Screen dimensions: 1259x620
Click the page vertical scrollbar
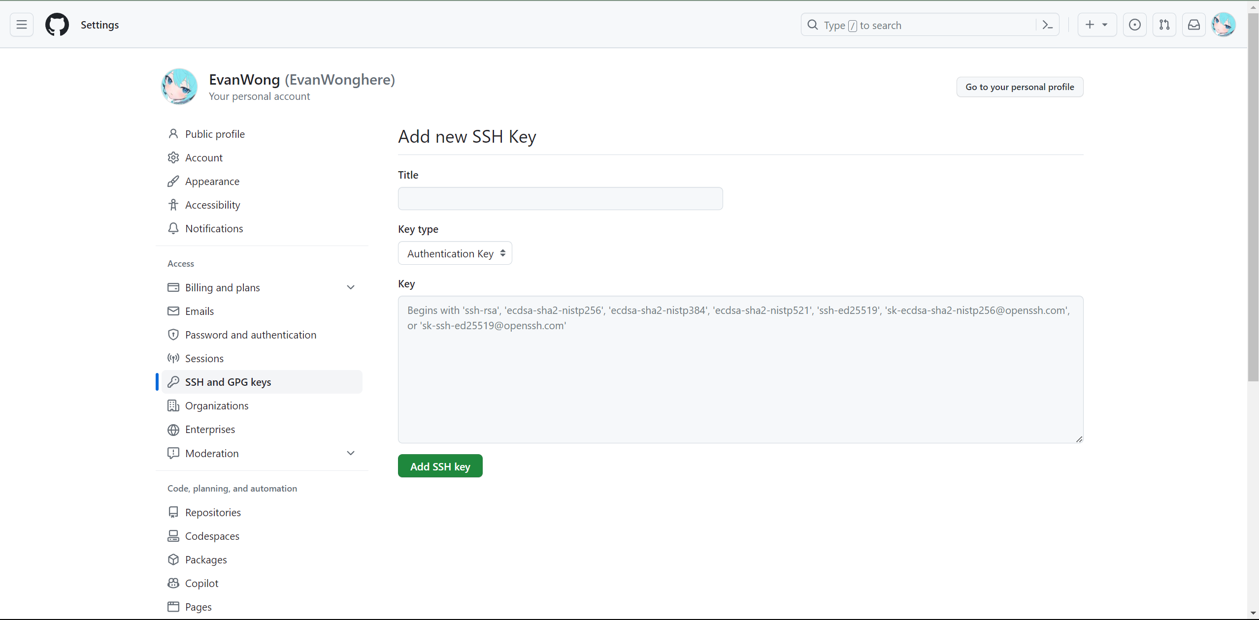coord(1253,197)
